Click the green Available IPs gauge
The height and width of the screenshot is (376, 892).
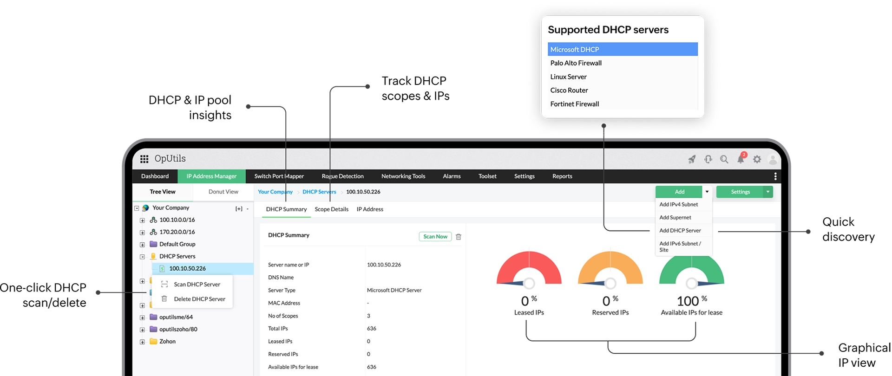coord(692,272)
